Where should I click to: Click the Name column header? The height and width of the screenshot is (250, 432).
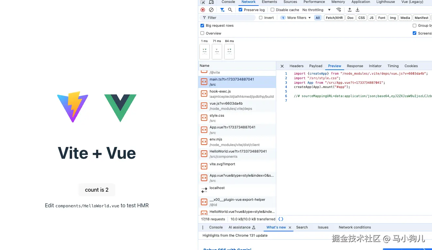coord(237,66)
